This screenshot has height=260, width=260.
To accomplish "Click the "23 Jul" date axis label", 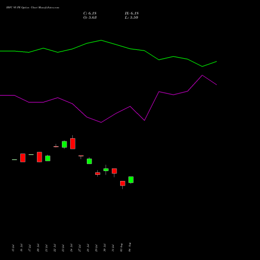I will pos(63,248).
